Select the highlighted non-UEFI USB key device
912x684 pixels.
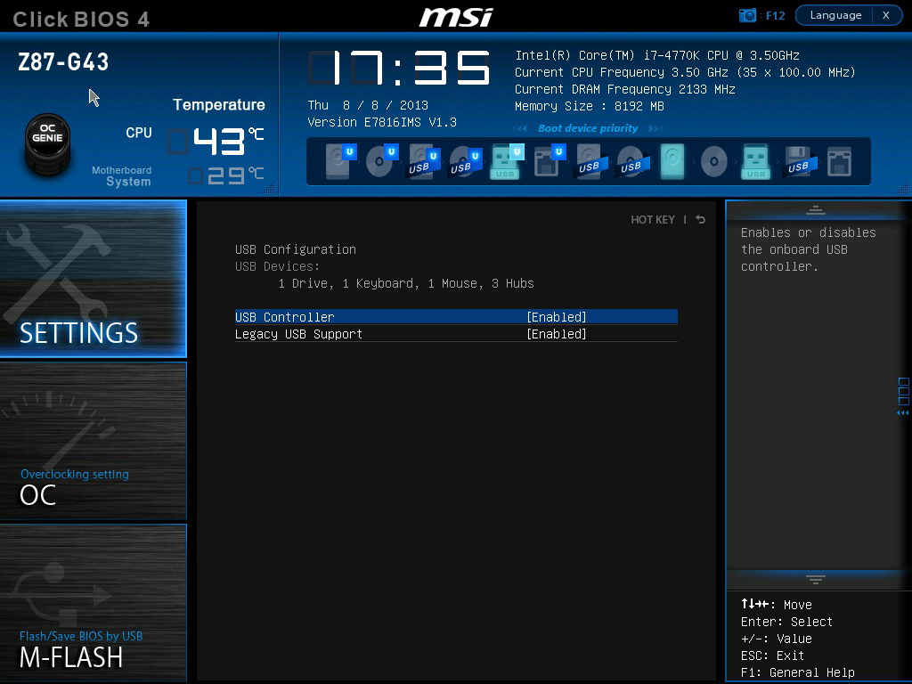click(x=755, y=161)
